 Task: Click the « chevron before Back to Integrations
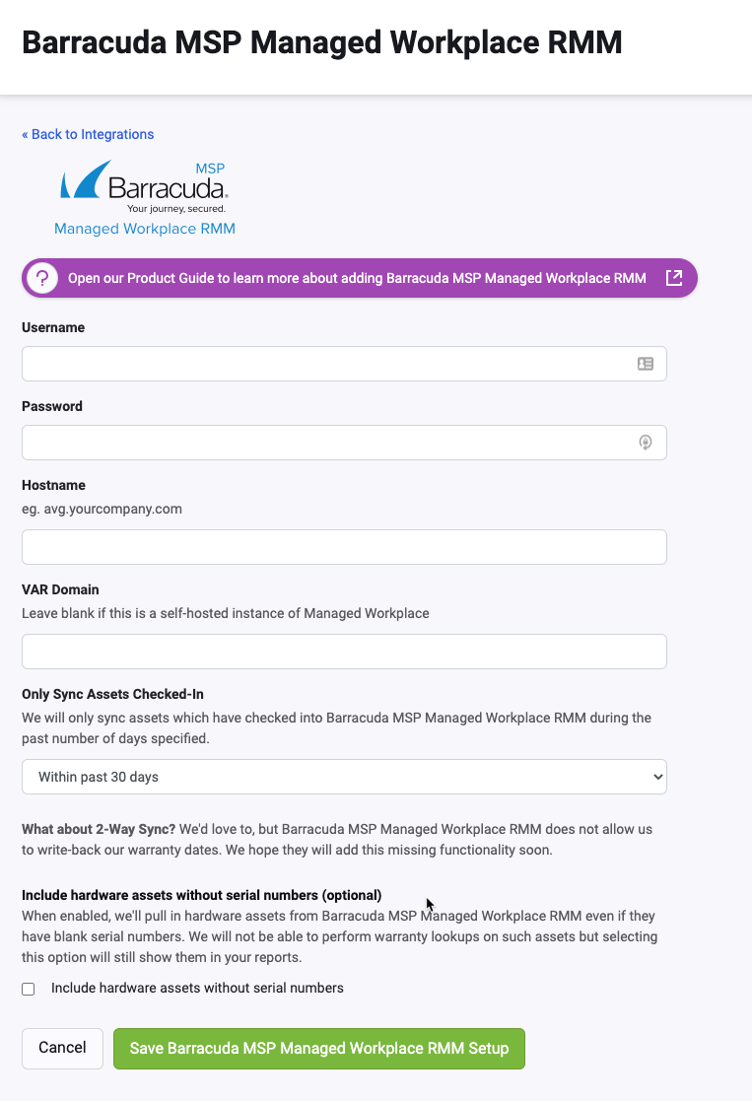pos(25,134)
